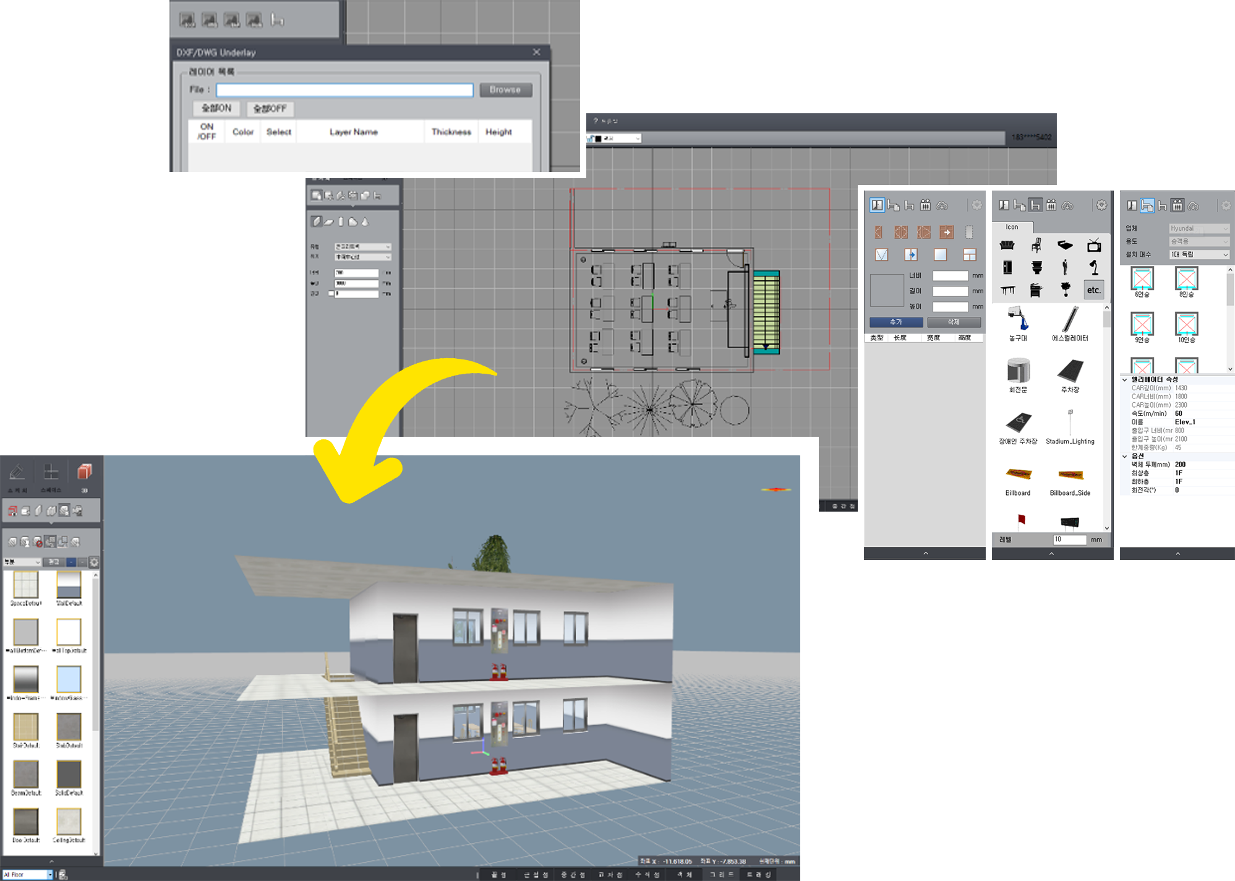Click the stacked boxes icon in 2D toolbar
Viewport: 1235px width, 881px height.
coord(365,196)
